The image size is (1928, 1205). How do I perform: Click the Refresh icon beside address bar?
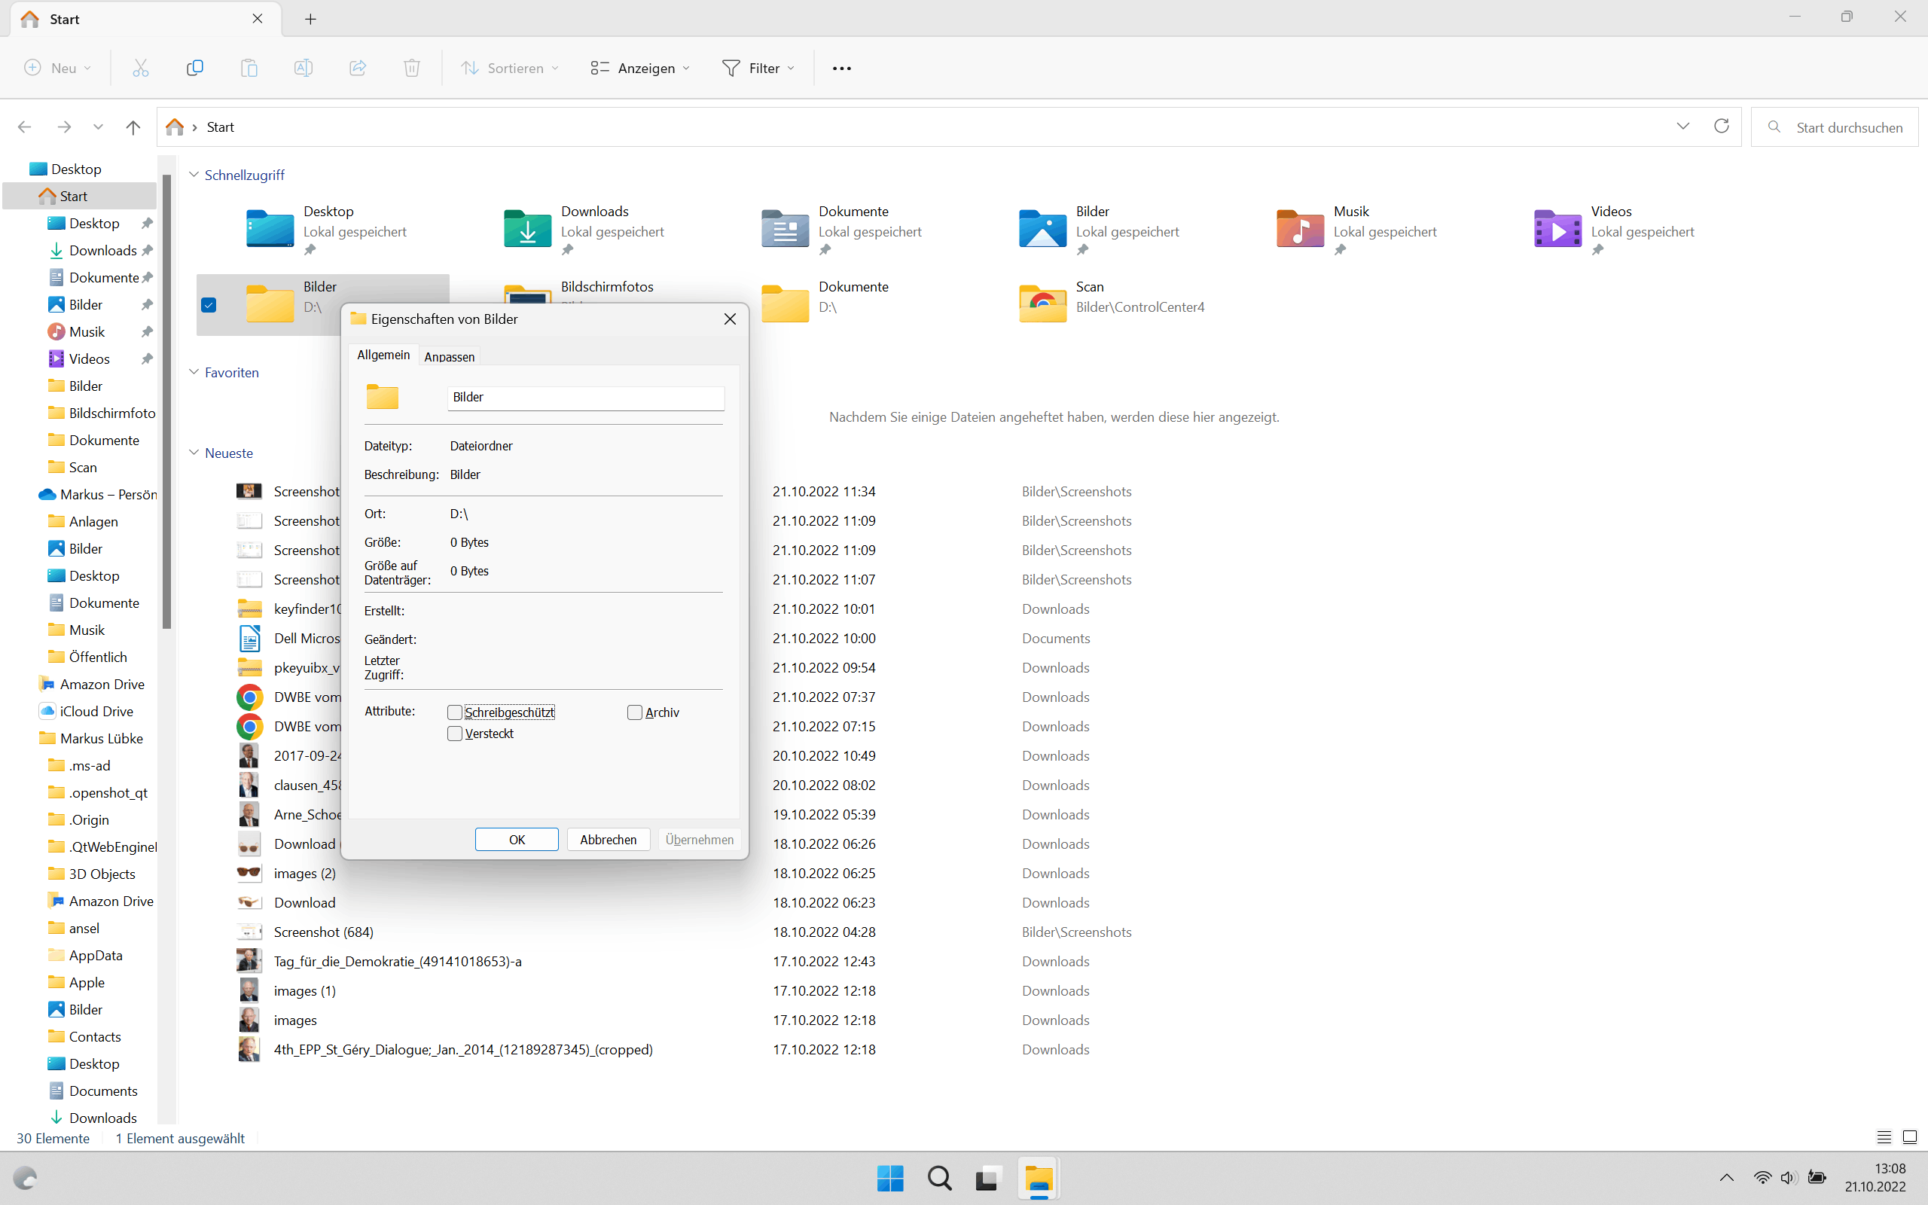coord(1721,127)
